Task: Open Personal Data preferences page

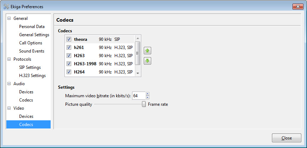Action: (32, 27)
